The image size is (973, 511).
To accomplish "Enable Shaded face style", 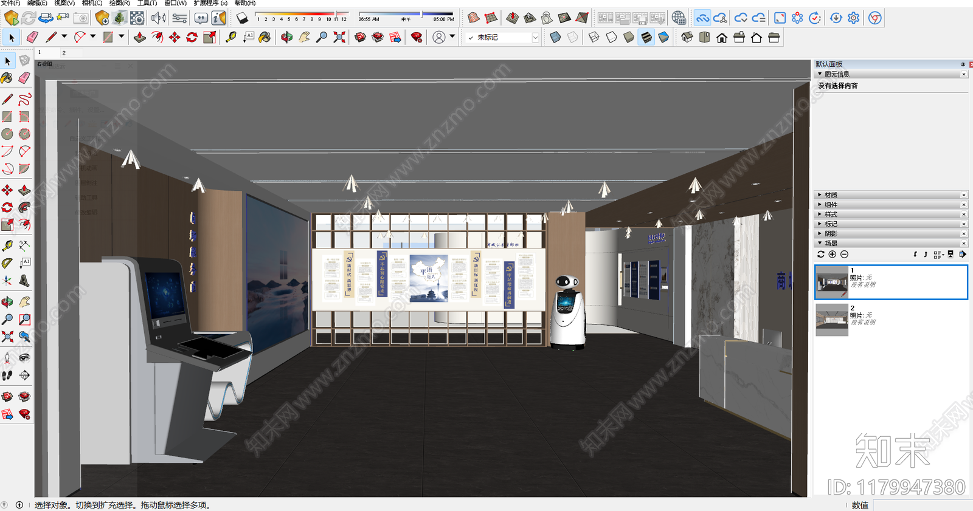I will coord(629,38).
